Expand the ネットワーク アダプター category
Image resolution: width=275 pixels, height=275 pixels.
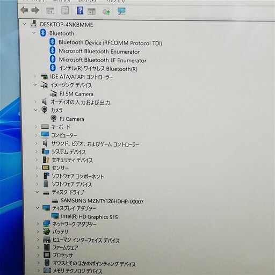pos(38,224)
